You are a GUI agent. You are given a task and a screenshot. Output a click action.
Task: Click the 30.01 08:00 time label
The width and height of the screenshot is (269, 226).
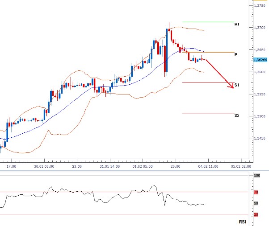44,166
